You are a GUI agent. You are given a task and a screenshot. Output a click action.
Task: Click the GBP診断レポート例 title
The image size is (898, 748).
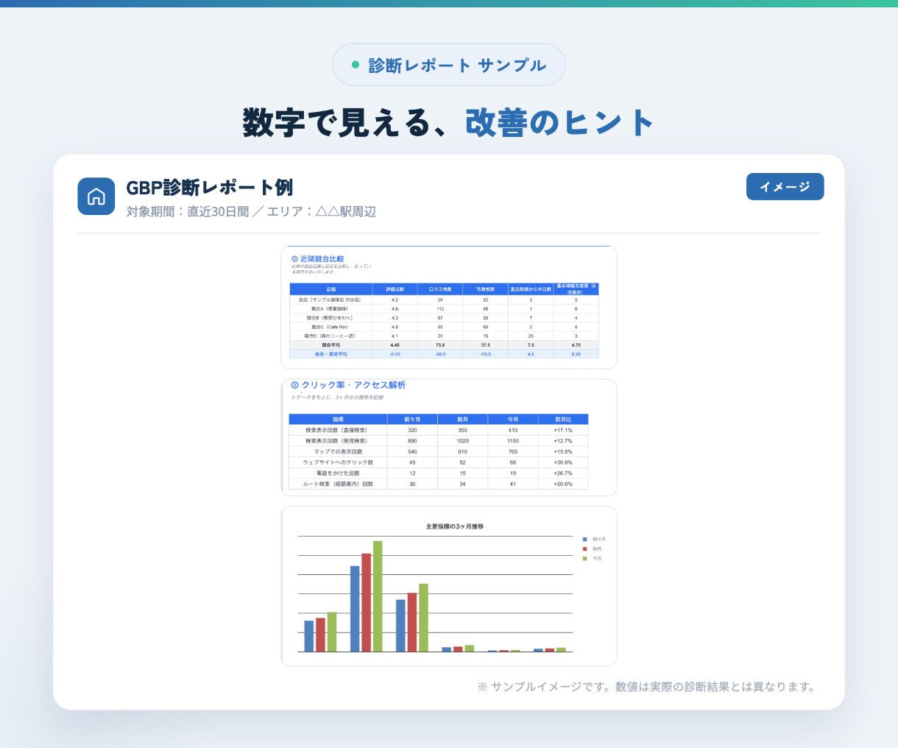(210, 187)
